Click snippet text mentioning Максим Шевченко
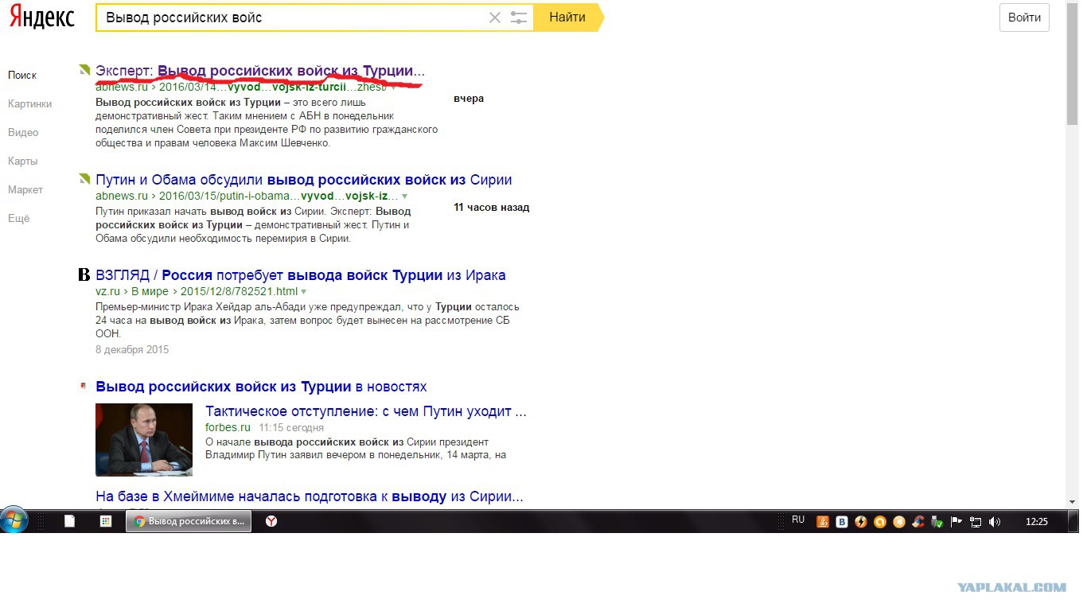1087x611 pixels. tap(267, 123)
